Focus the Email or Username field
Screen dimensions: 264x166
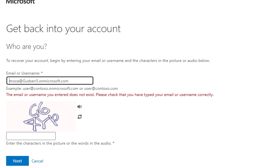(50, 81)
